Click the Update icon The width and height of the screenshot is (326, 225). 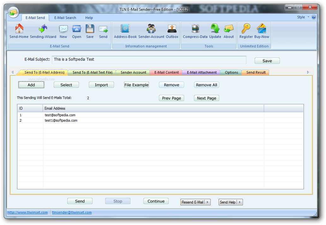pos(215,28)
